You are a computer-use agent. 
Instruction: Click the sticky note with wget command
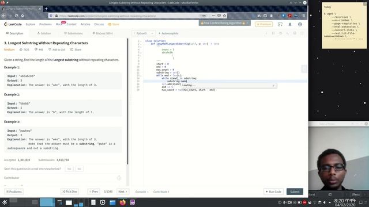[344, 25]
